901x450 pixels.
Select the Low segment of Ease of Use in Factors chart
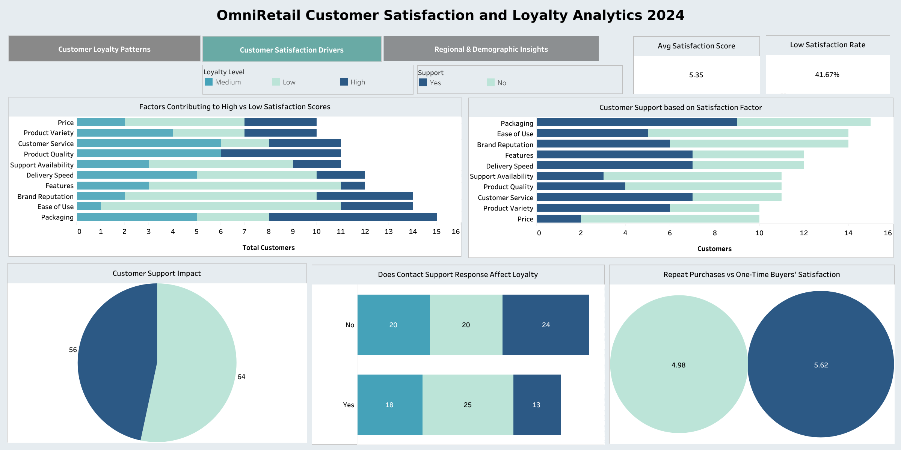(221, 206)
